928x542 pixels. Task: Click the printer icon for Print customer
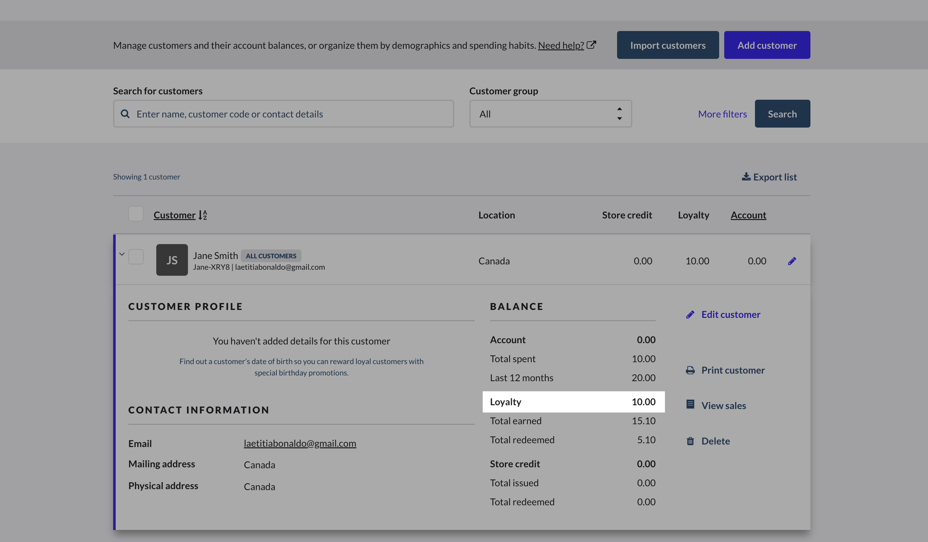(x=690, y=370)
